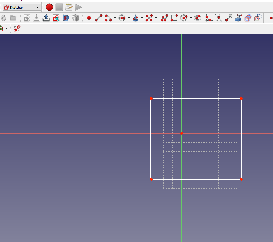273x242 pixels.
Task: Start macro recording with the red circle
Action: click(x=49, y=7)
